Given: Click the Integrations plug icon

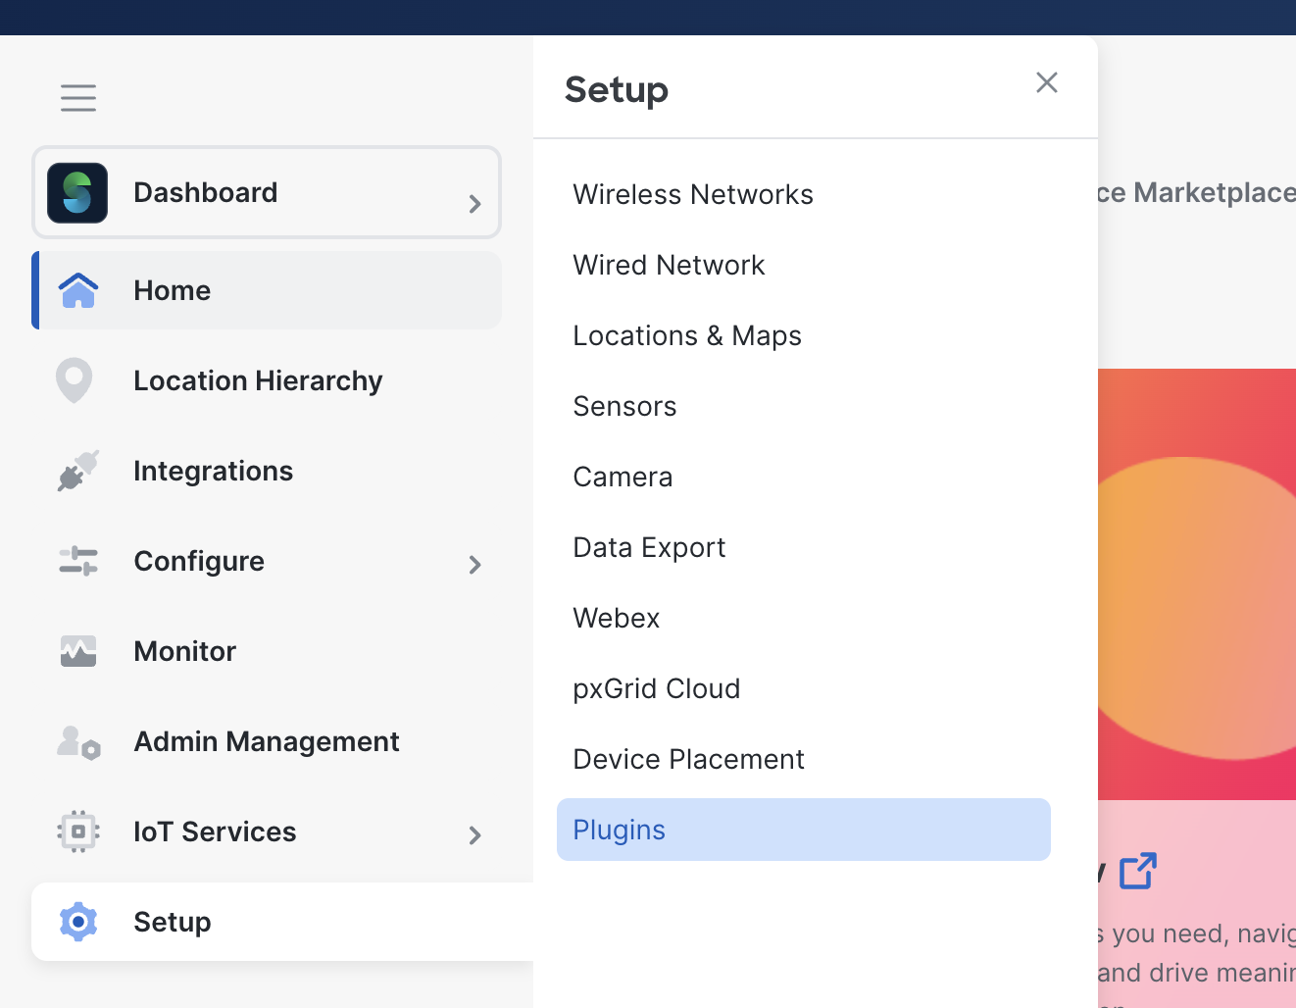Looking at the screenshot, I should [78, 471].
